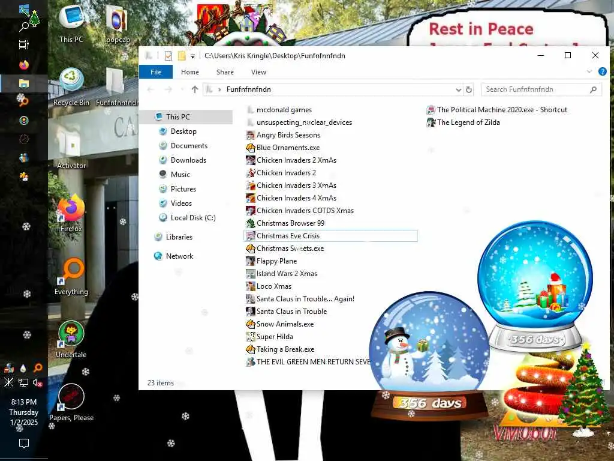Go up one folder level
The image size is (614, 461).
(x=195, y=89)
